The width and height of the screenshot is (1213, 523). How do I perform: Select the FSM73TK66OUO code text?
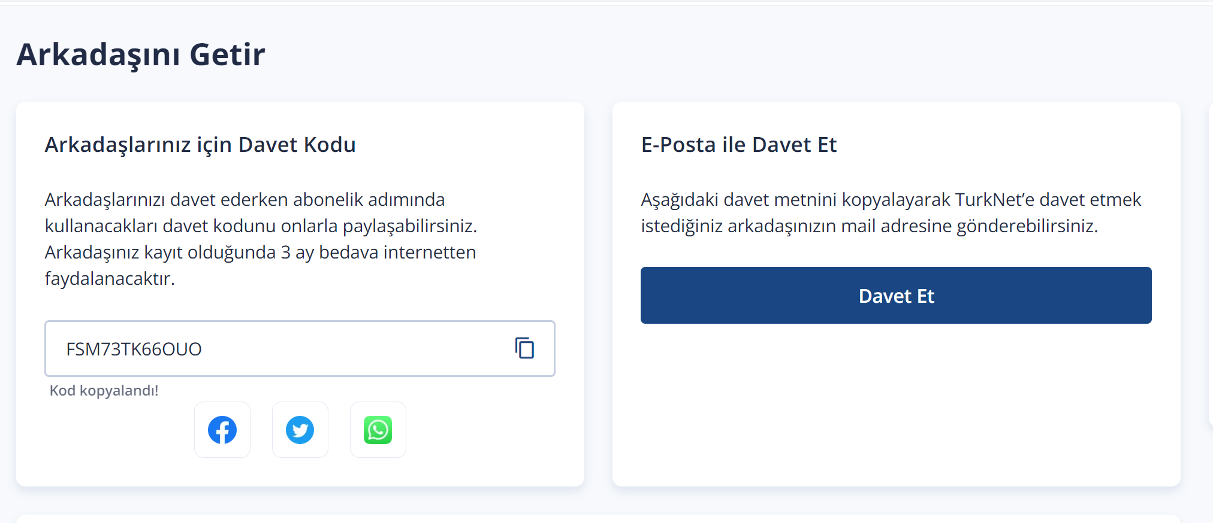click(x=134, y=349)
